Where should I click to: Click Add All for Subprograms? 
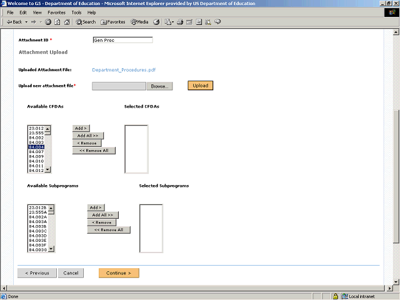coord(103,215)
